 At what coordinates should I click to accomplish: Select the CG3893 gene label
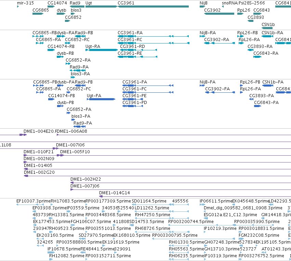[x=256, y=17]
